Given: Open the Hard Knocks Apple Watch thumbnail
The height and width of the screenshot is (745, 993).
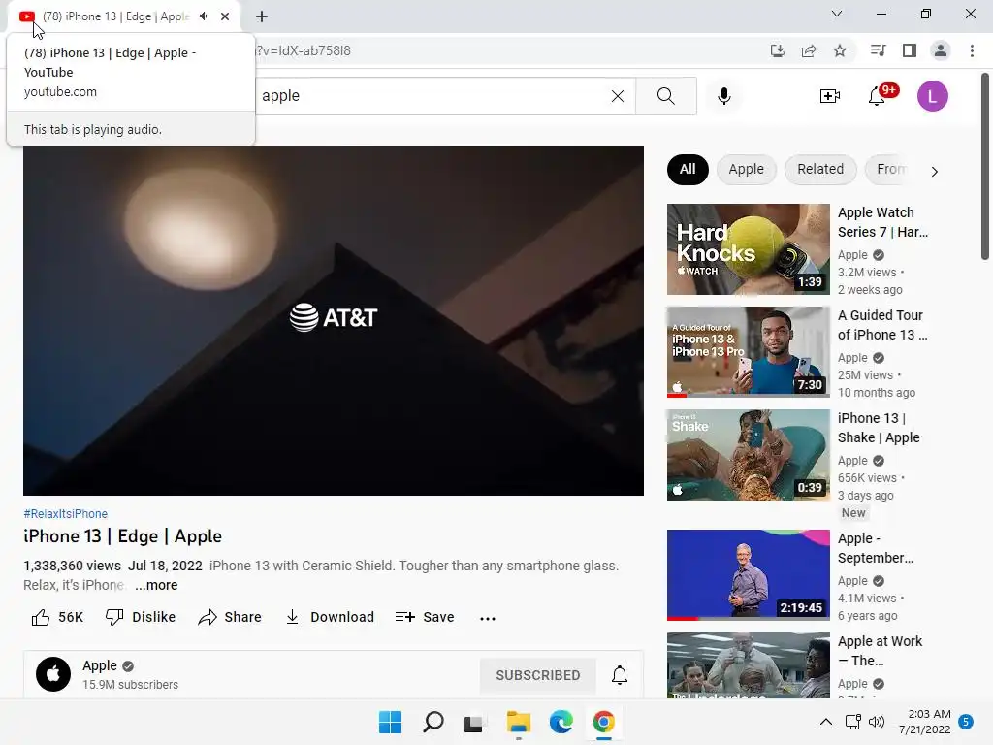Looking at the screenshot, I should coord(748,249).
